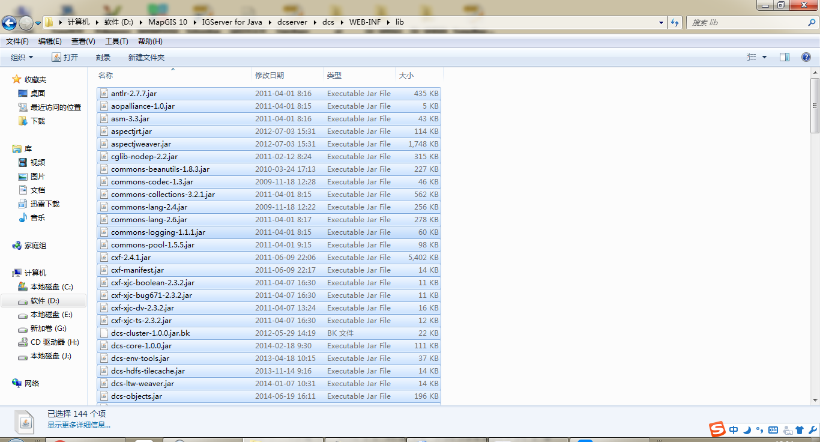Expand the 组织 toolbar dropdown
Screen dimensions: 820x442
22,57
